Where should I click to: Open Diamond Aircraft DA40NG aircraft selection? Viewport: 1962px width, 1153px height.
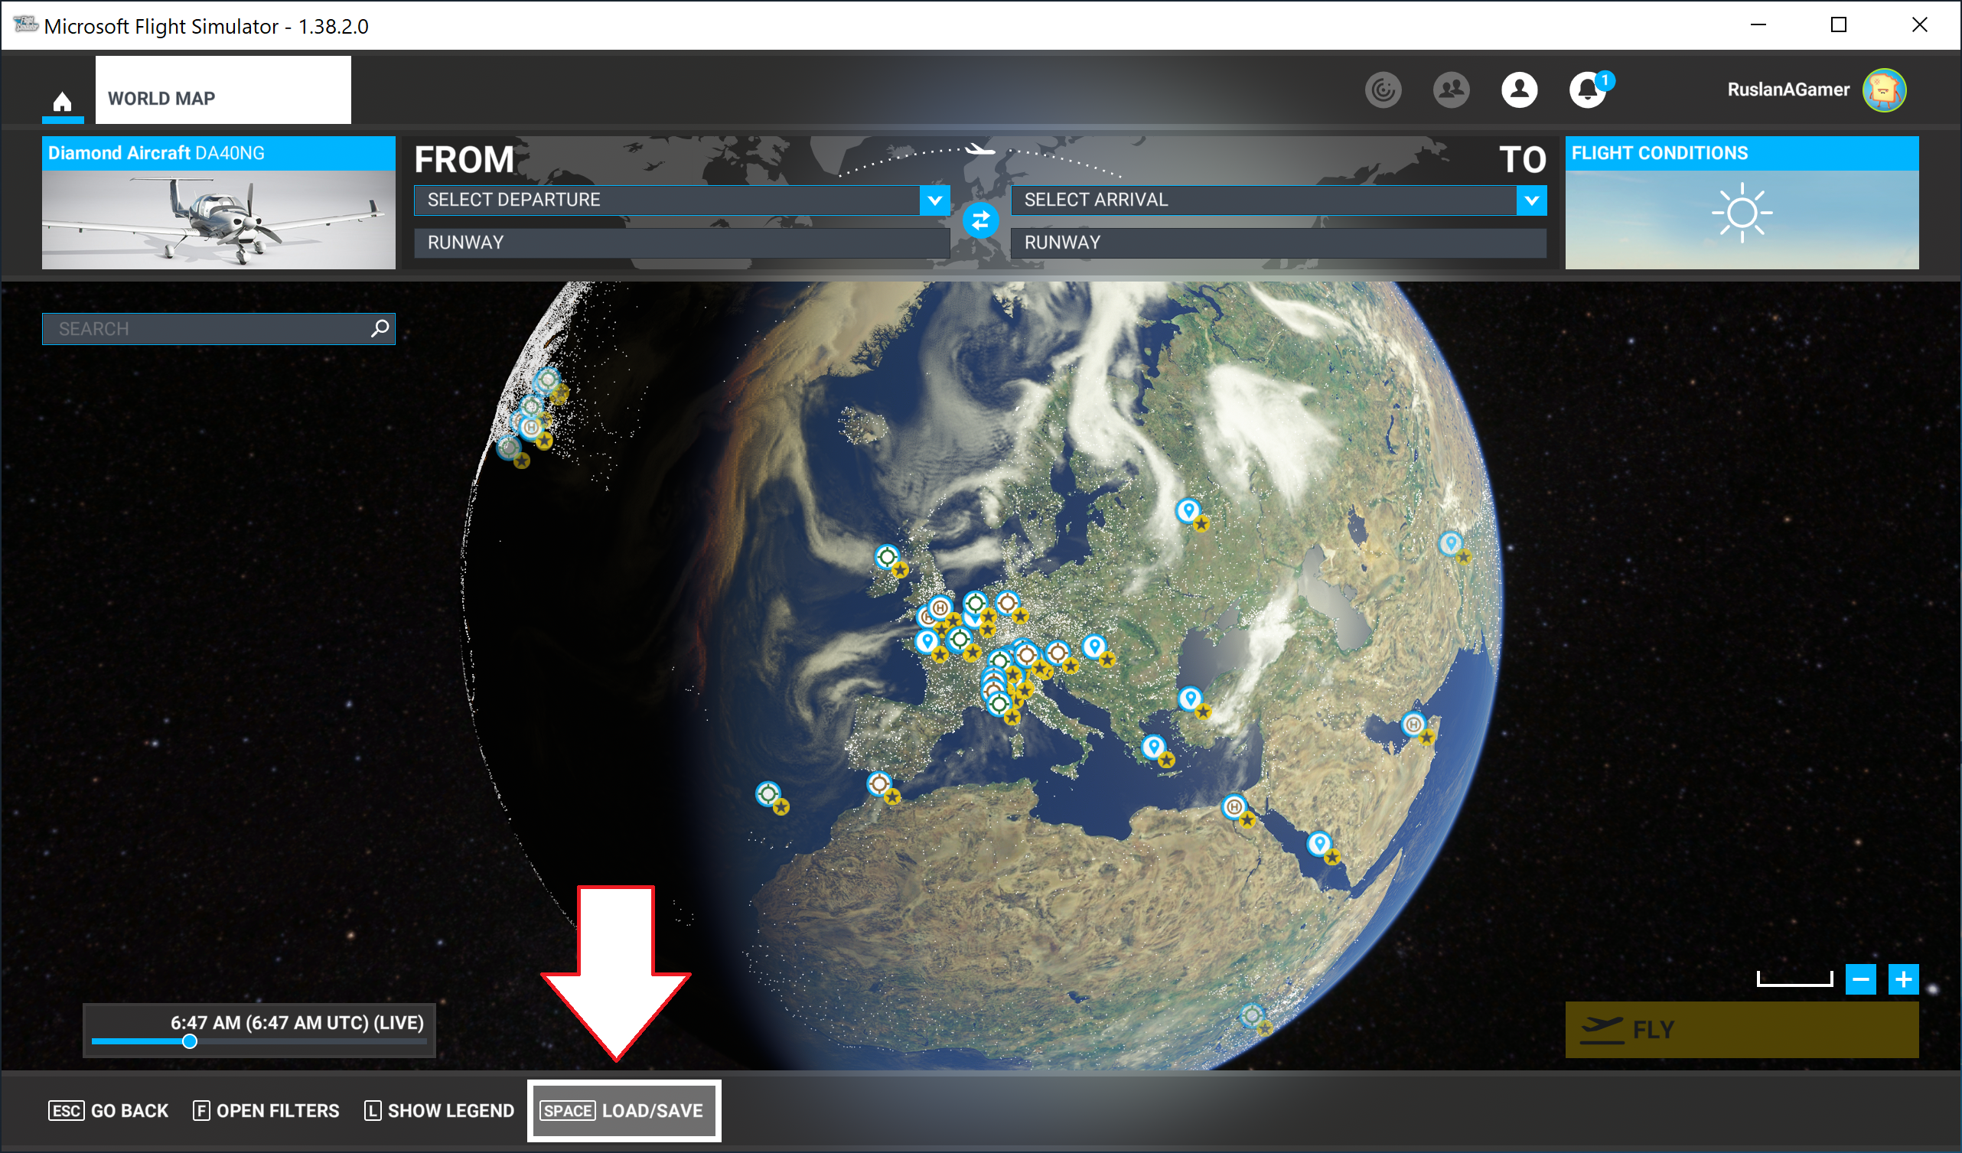tap(218, 203)
